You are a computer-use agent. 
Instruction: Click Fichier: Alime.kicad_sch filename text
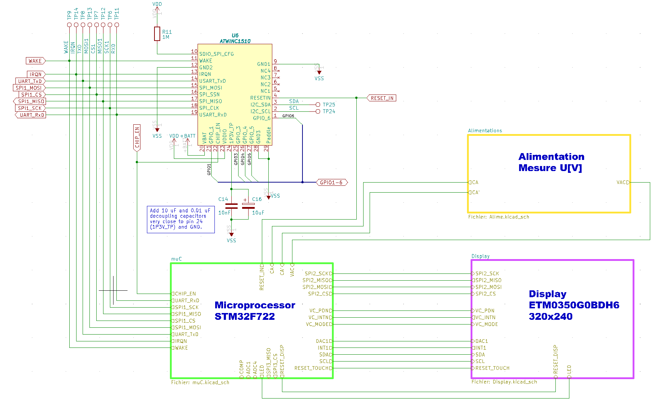499,217
